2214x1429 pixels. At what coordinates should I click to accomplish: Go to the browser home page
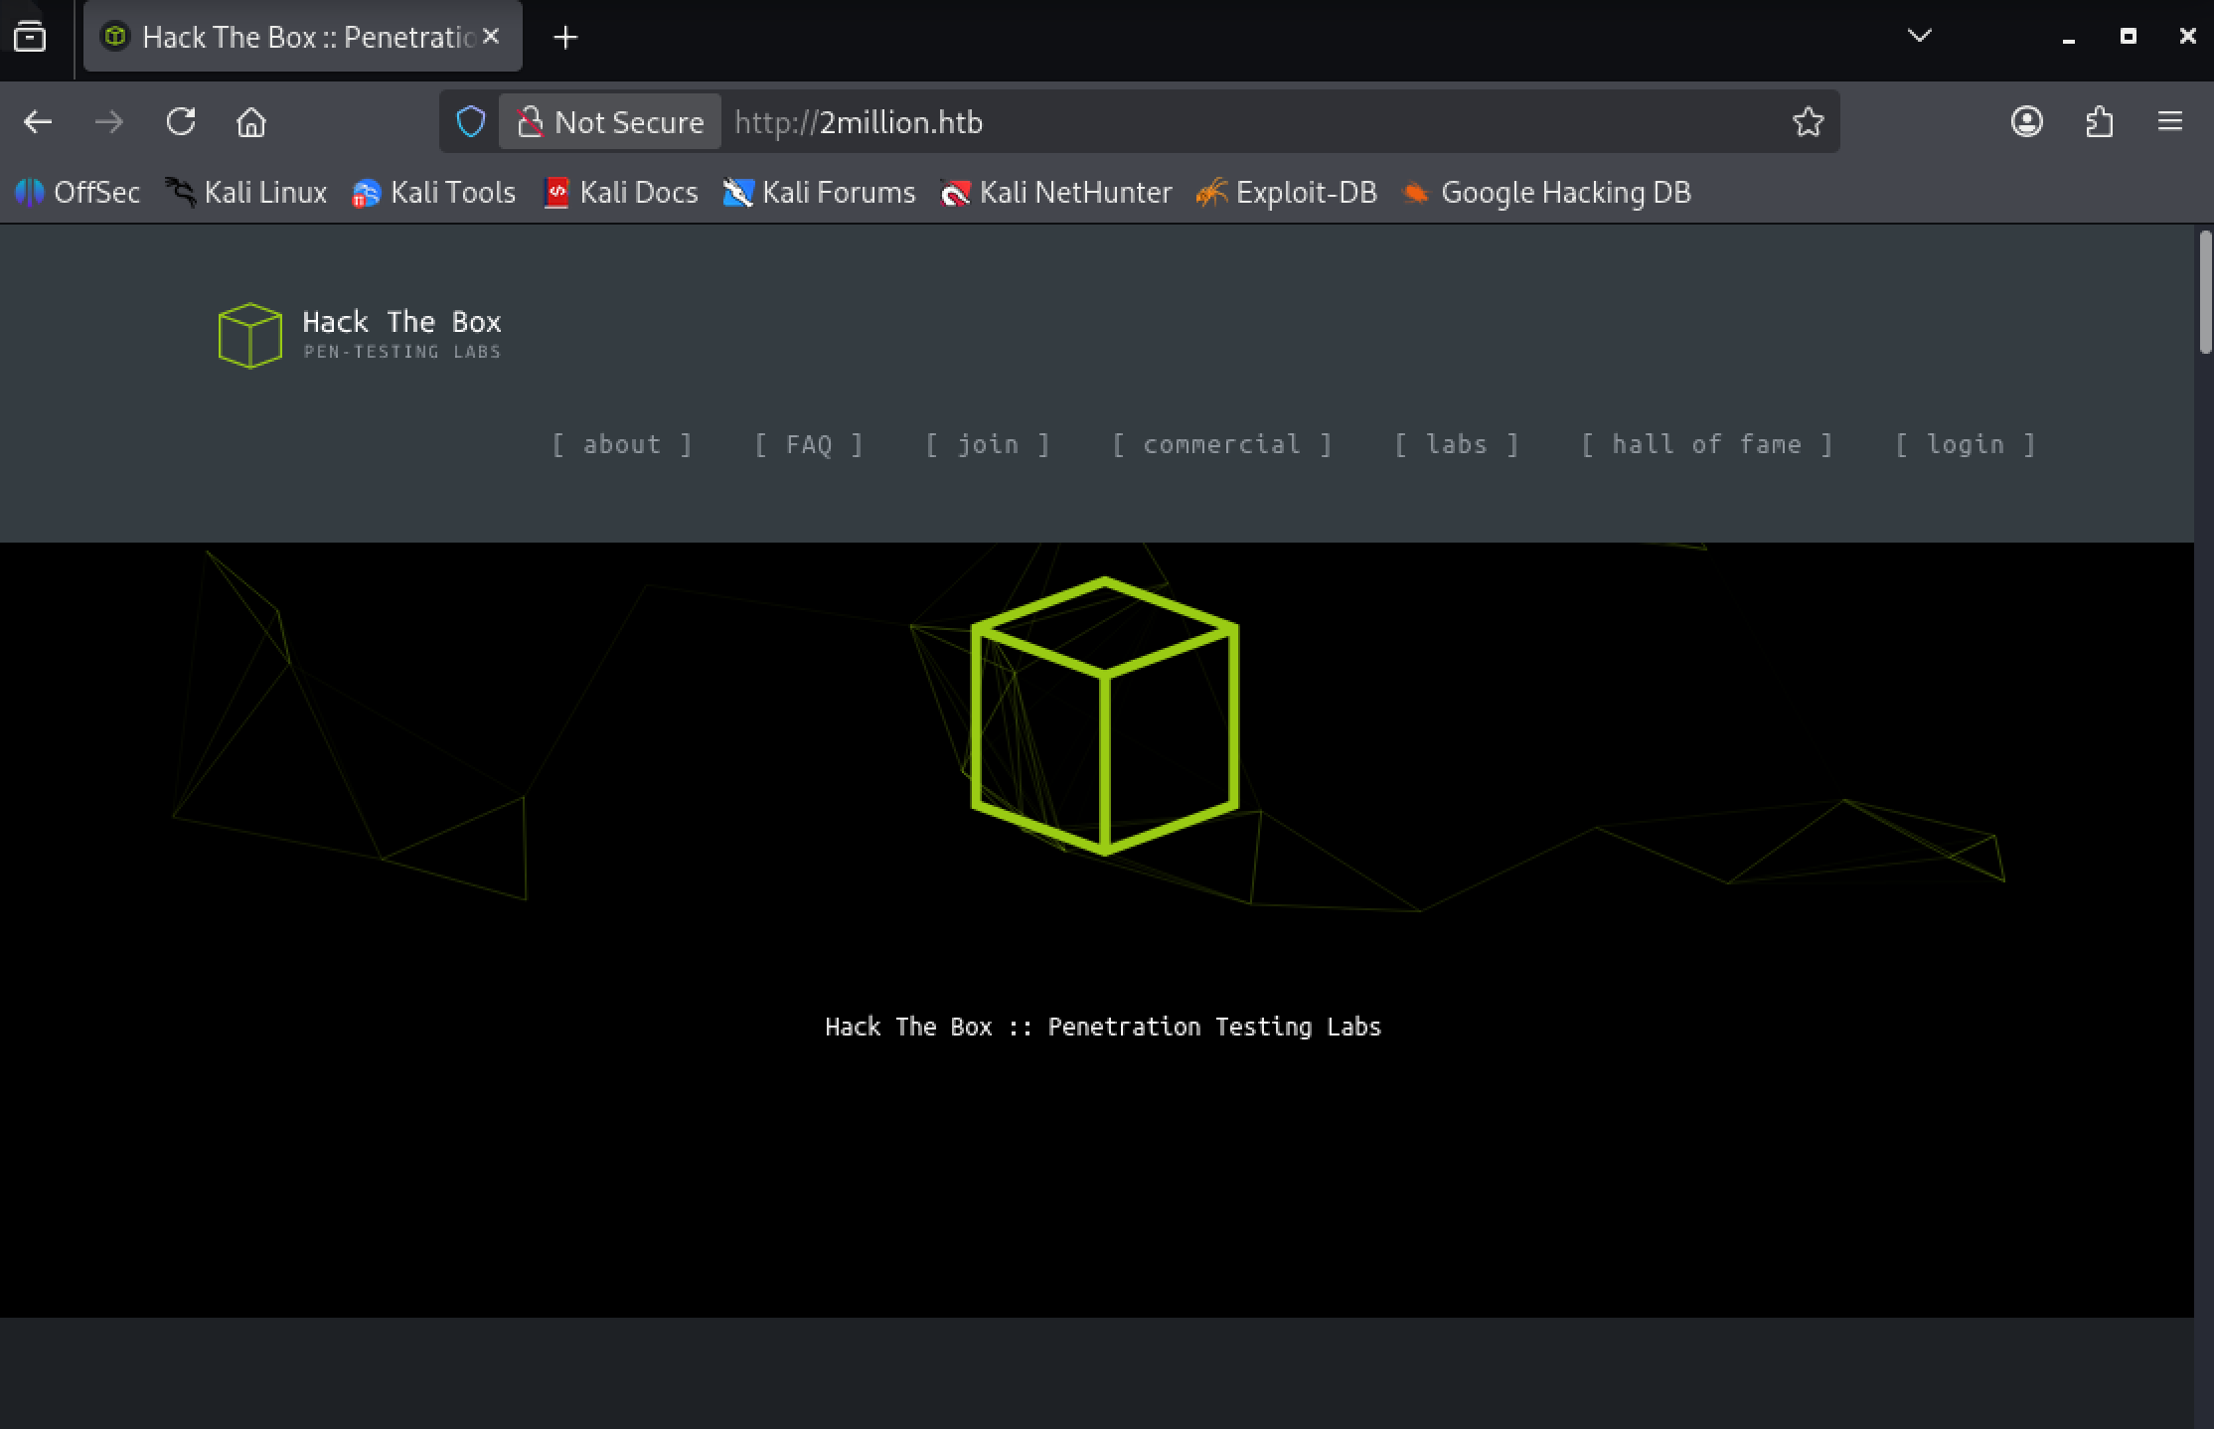[251, 122]
